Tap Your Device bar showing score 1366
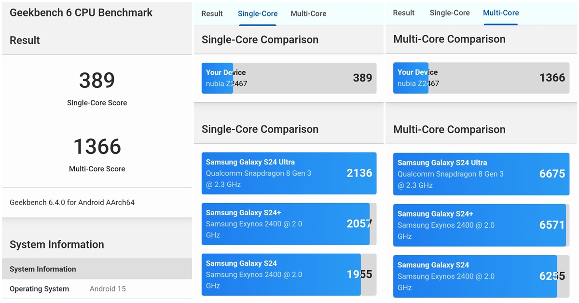Image resolution: width=579 pixels, height=303 pixels. [x=481, y=78]
